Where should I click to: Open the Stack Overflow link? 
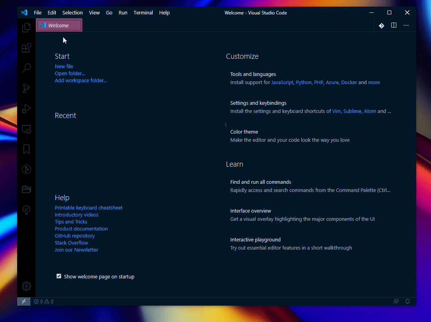coord(71,243)
